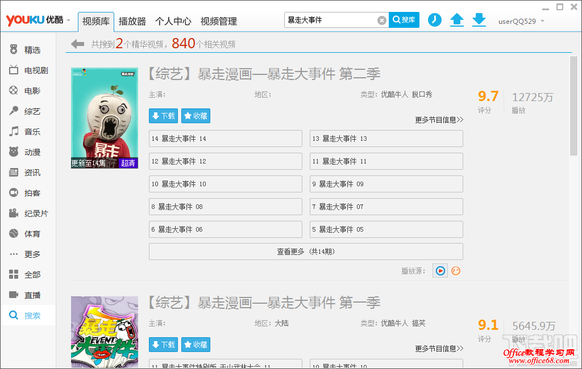Switch to the 视频管理 tab
Viewport: 582px width, 369px height.
(219, 21)
